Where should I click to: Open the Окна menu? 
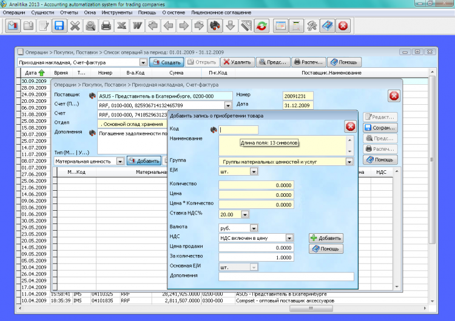[90, 13]
